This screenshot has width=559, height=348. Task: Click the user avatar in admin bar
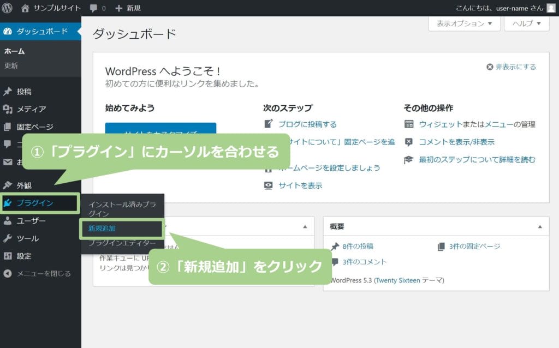point(551,8)
